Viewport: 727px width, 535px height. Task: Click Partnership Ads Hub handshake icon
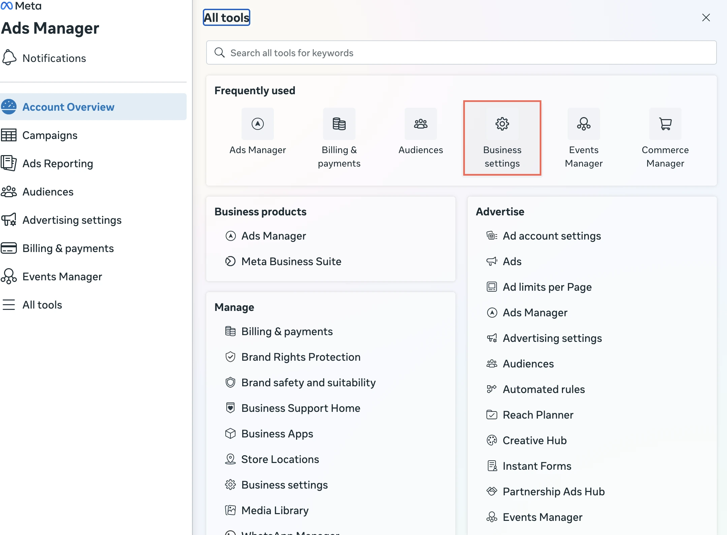pyautogui.click(x=492, y=491)
